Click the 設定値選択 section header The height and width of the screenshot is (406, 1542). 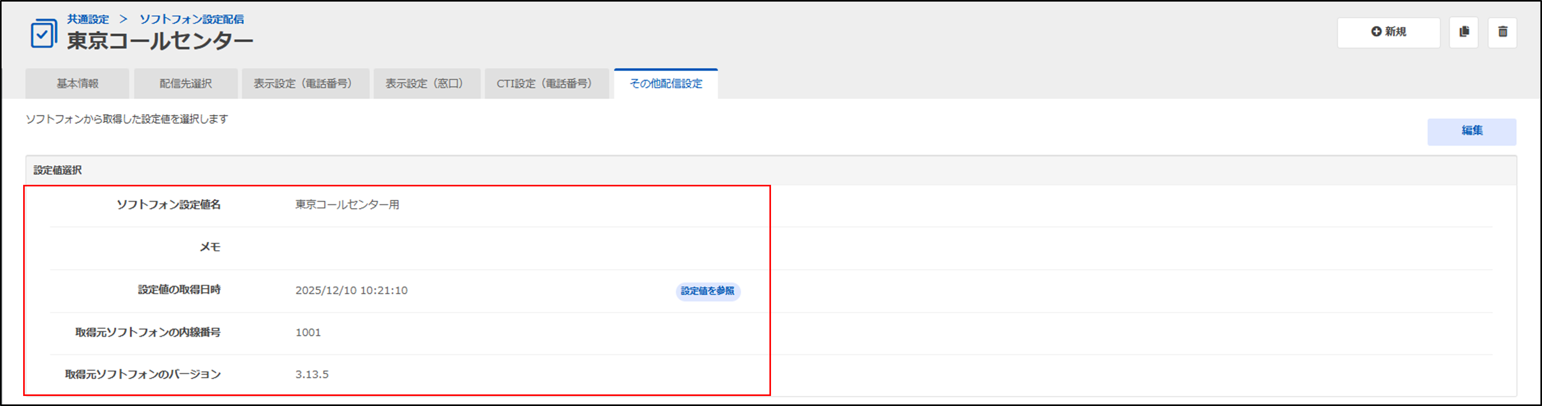58,171
